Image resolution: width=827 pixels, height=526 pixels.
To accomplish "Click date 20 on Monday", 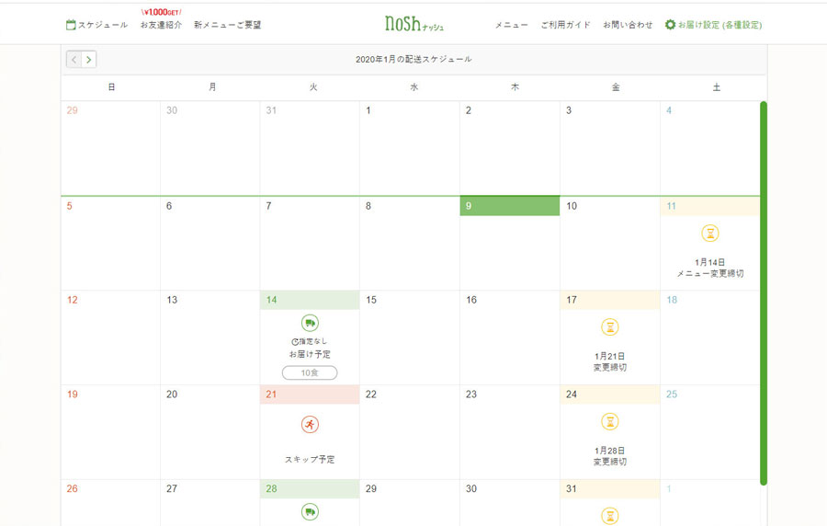I will click(x=172, y=394).
